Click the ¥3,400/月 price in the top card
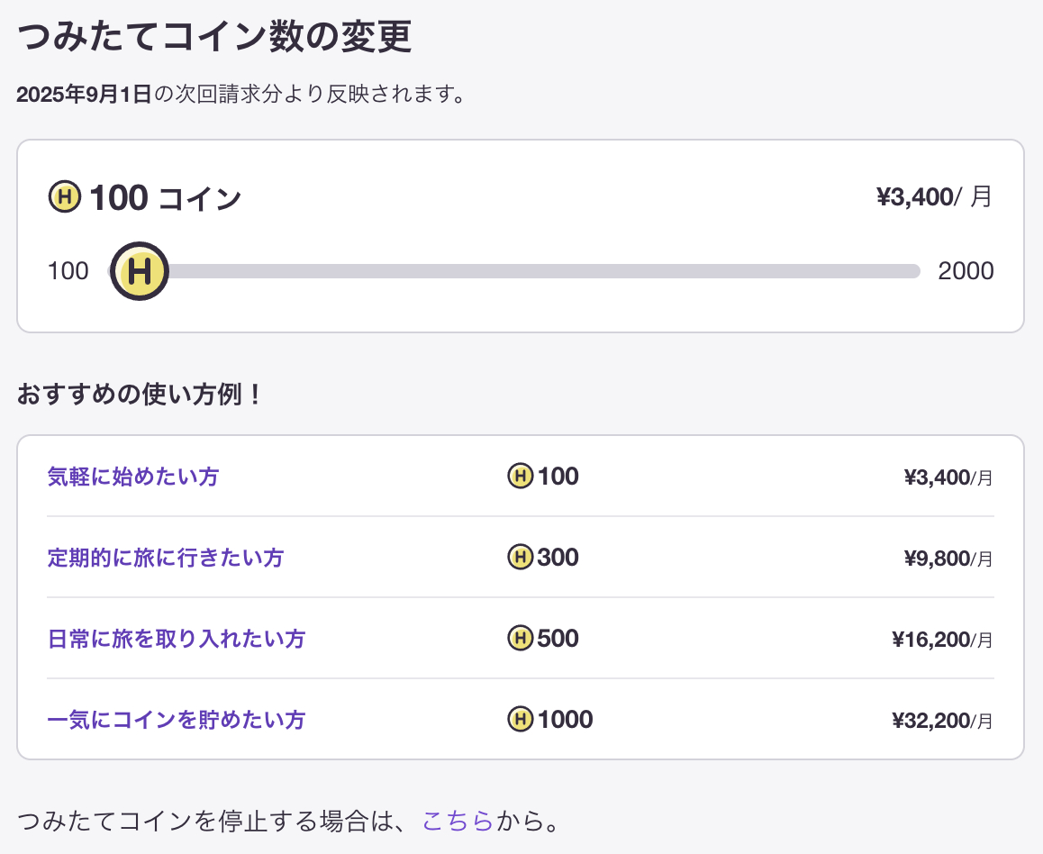1043x854 pixels. 931,196
